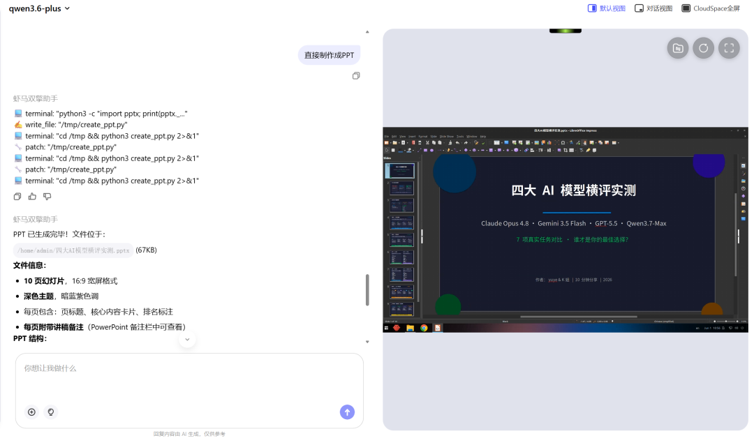754x438 pixels.
Task: Click slide title 四大 AI 模型横评实测
Action: 573,190
